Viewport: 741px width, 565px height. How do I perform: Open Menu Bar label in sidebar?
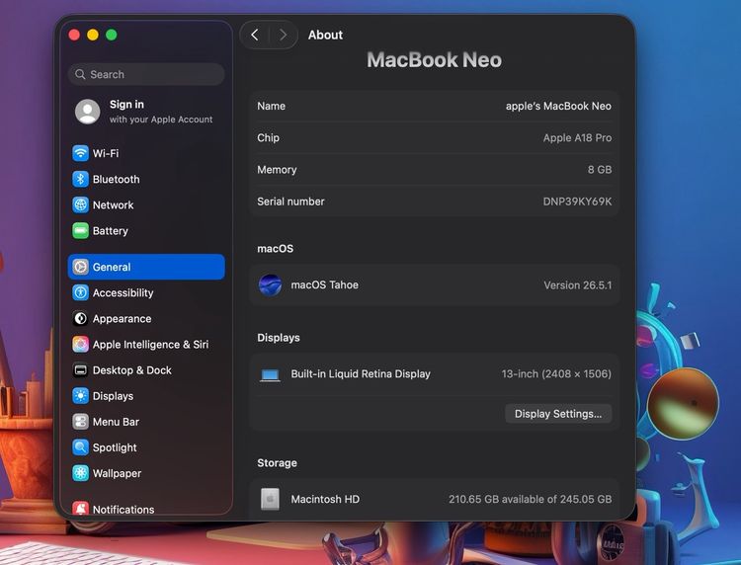click(116, 422)
